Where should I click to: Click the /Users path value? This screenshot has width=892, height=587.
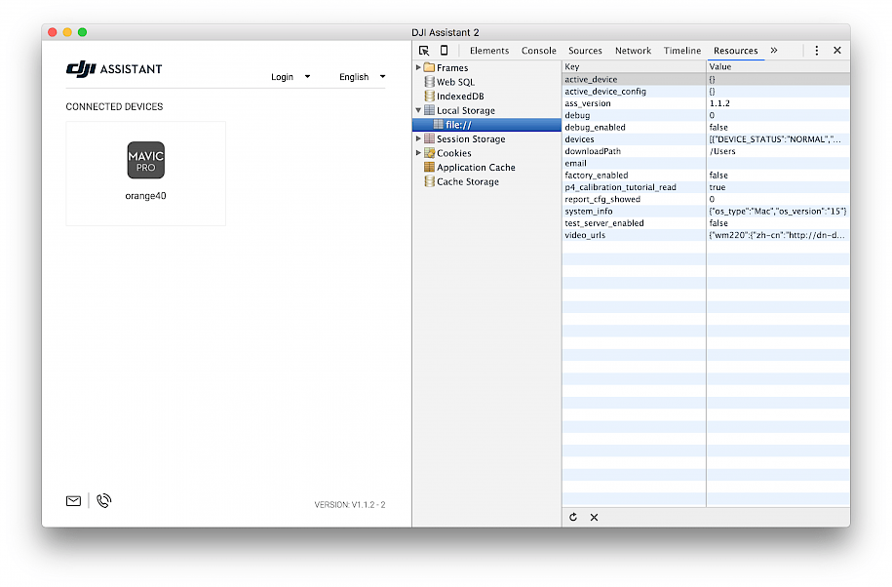722,151
